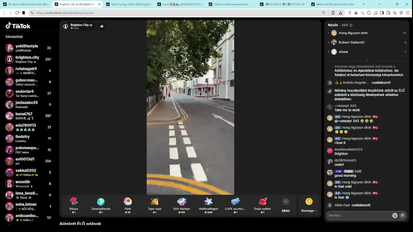Viewport: 413px width, 232px height.
Task: Open Brave Rewards triangle icon
Action: click(340, 13)
